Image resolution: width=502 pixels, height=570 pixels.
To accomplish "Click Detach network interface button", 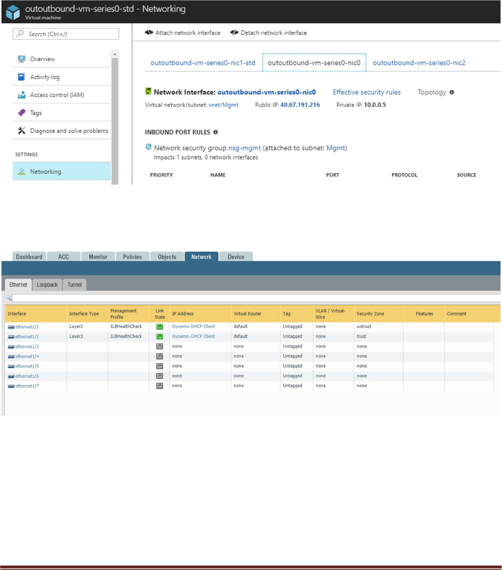I will (268, 33).
